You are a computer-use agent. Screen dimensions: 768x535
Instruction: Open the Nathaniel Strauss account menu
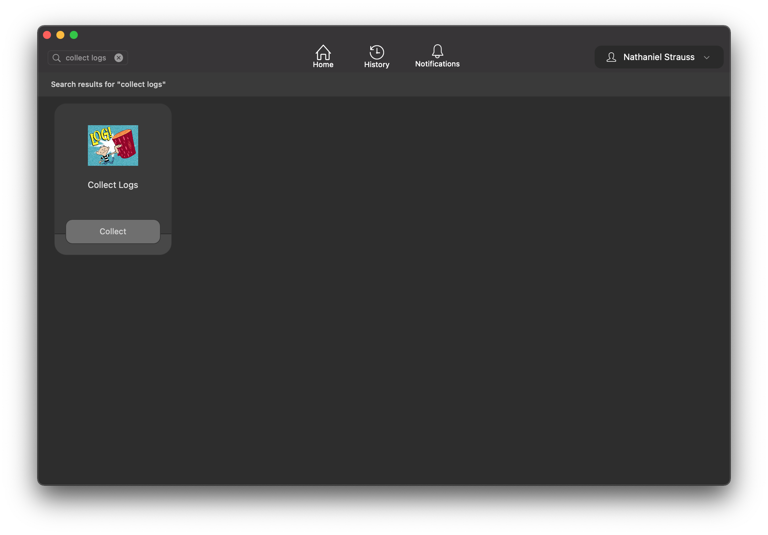[658, 57]
